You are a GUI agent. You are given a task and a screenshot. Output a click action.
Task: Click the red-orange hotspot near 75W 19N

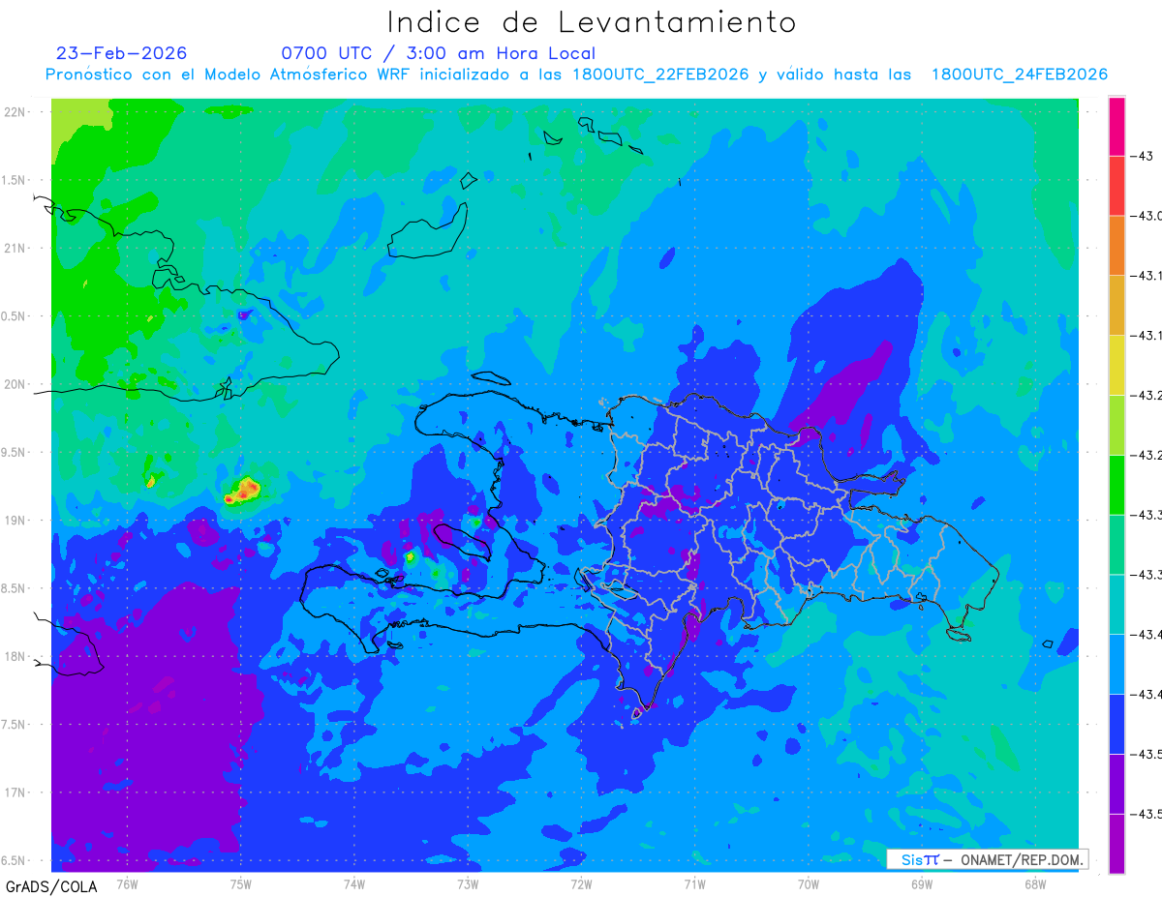point(243,491)
